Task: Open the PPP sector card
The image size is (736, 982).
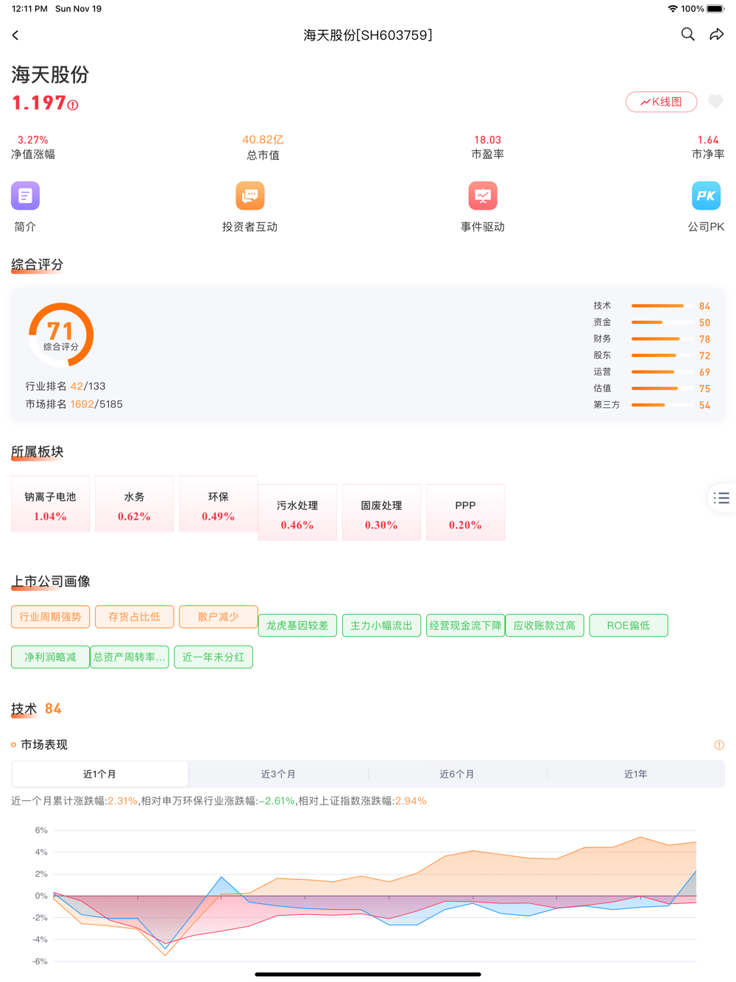Action: 465,513
